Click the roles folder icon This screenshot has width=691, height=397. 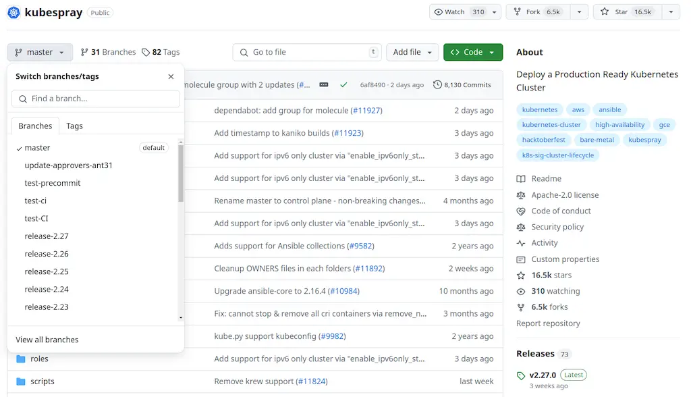click(x=20, y=359)
